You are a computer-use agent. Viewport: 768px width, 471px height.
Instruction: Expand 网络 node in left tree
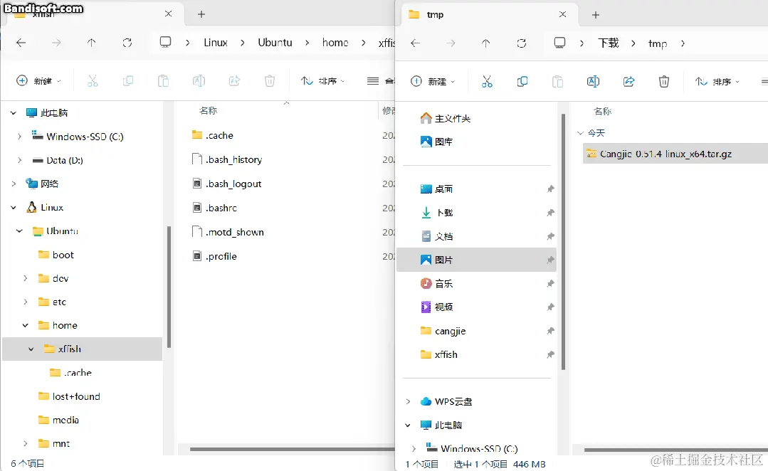click(x=14, y=184)
